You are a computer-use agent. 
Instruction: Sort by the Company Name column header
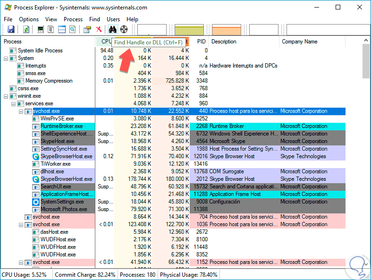[x=299, y=42]
